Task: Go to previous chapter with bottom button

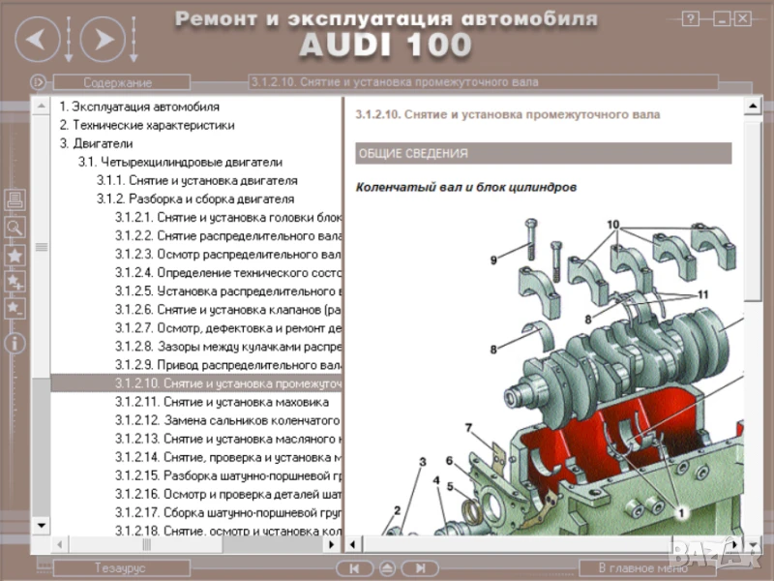Action: (x=355, y=568)
